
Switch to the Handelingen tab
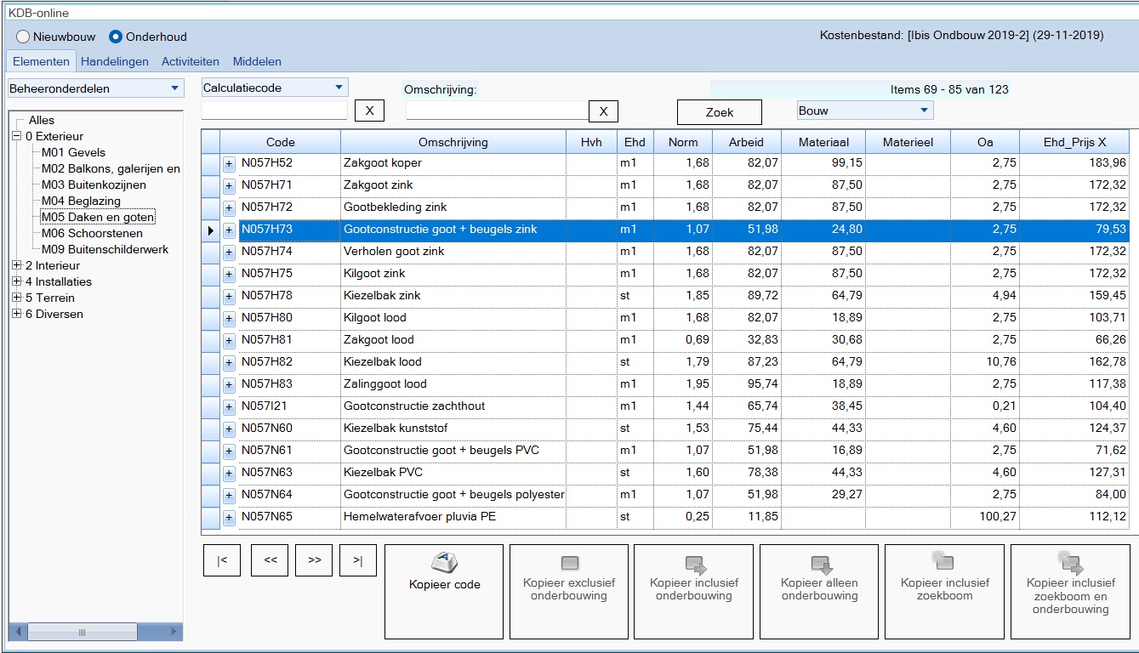click(x=115, y=61)
